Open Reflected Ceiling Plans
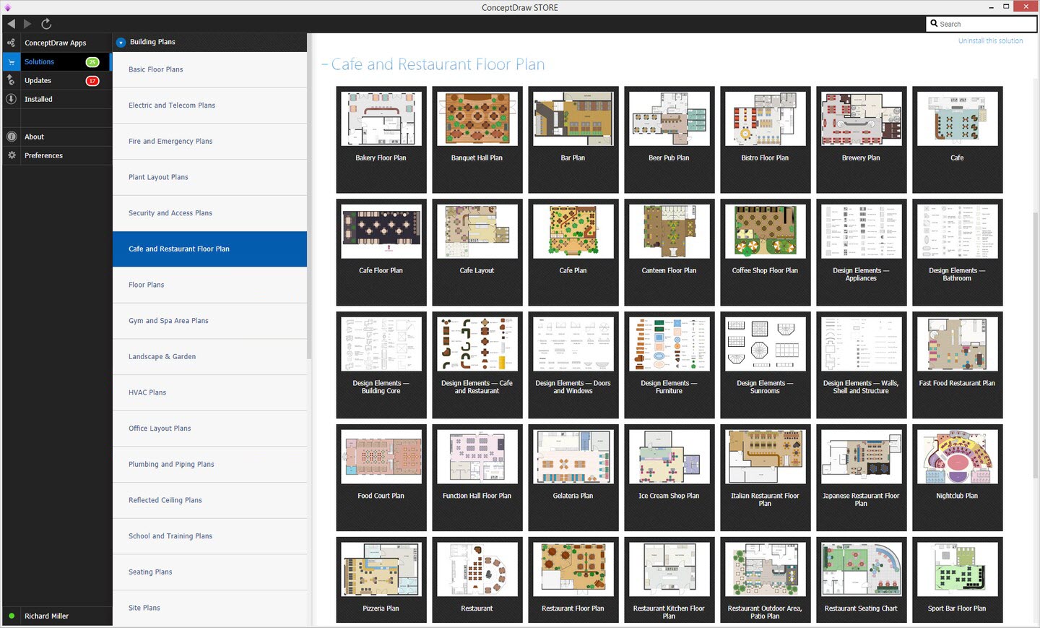 pyautogui.click(x=209, y=500)
